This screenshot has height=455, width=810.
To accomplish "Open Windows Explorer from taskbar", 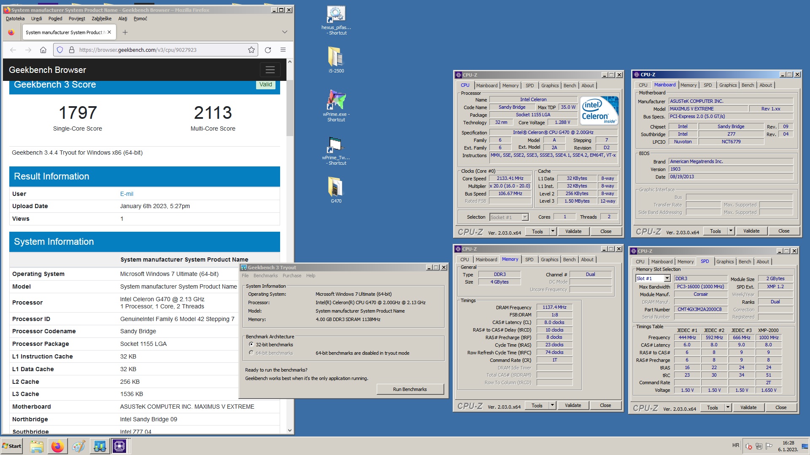I will (x=37, y=446).
